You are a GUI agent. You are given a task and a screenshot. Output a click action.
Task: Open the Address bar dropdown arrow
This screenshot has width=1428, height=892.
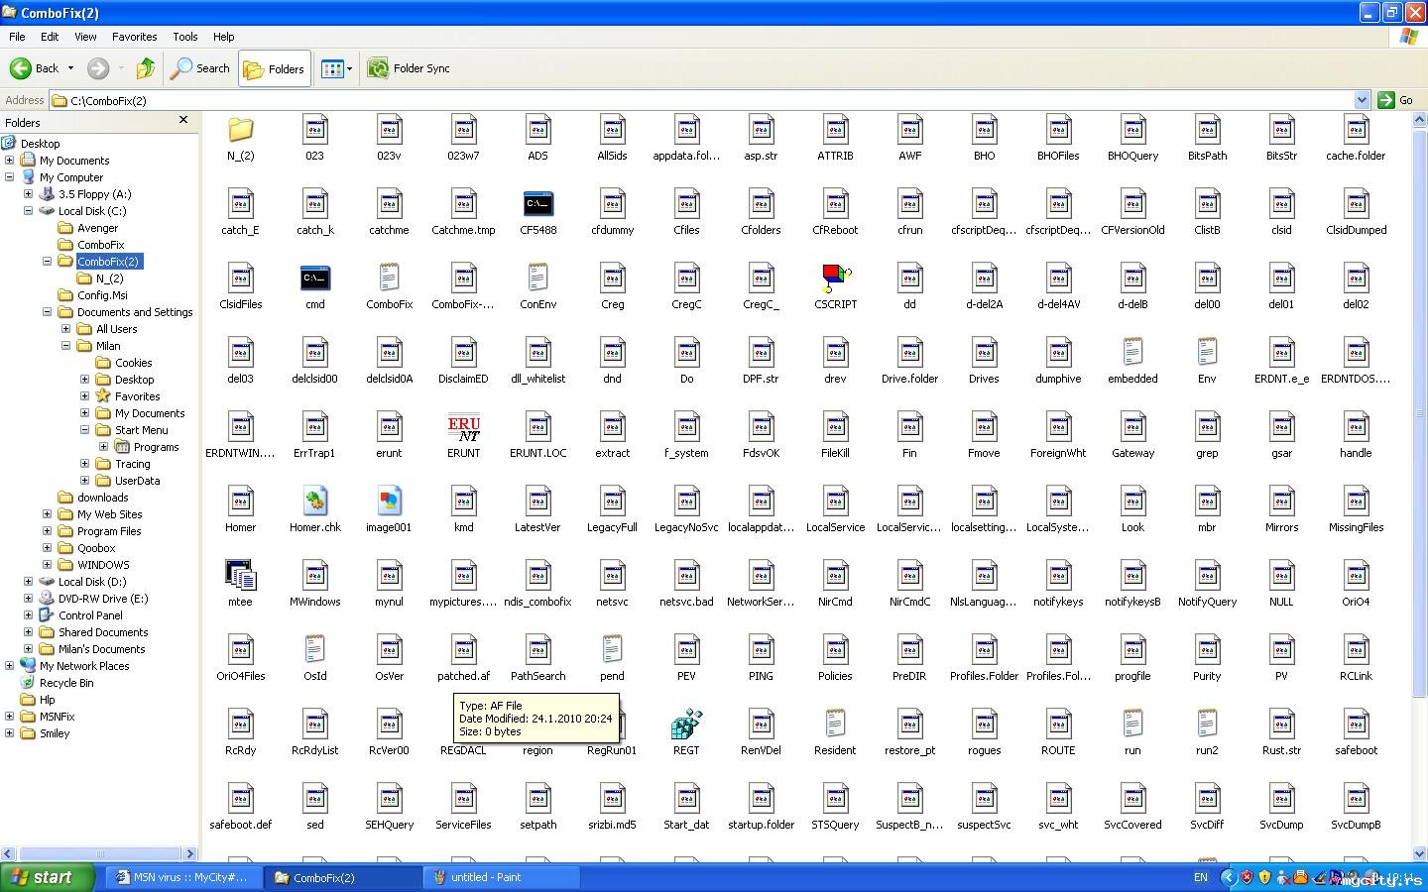[x=1362, y=100]
